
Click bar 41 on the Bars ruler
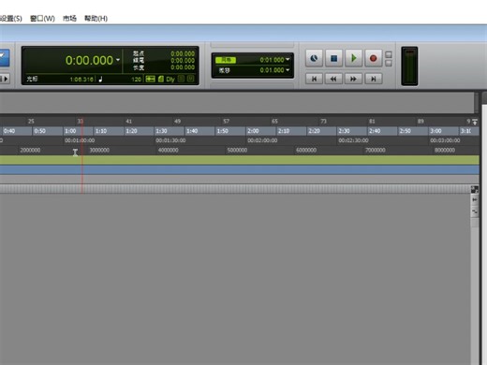[x=128, y=121]
